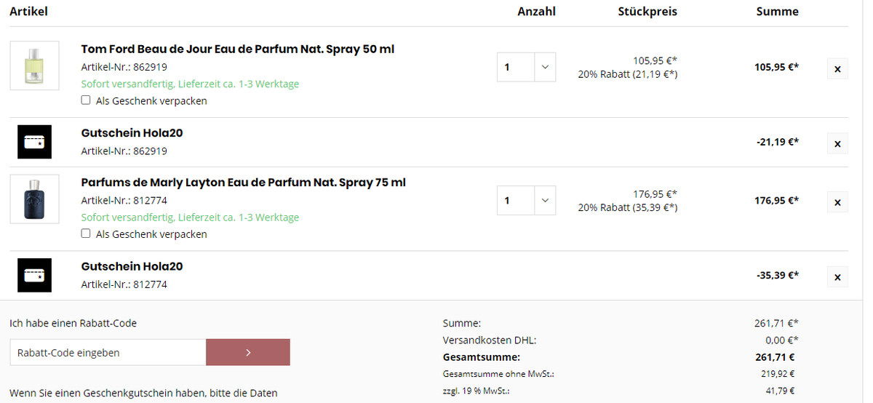Open Tom Ford Beau de Jour product link

[238, 49]
